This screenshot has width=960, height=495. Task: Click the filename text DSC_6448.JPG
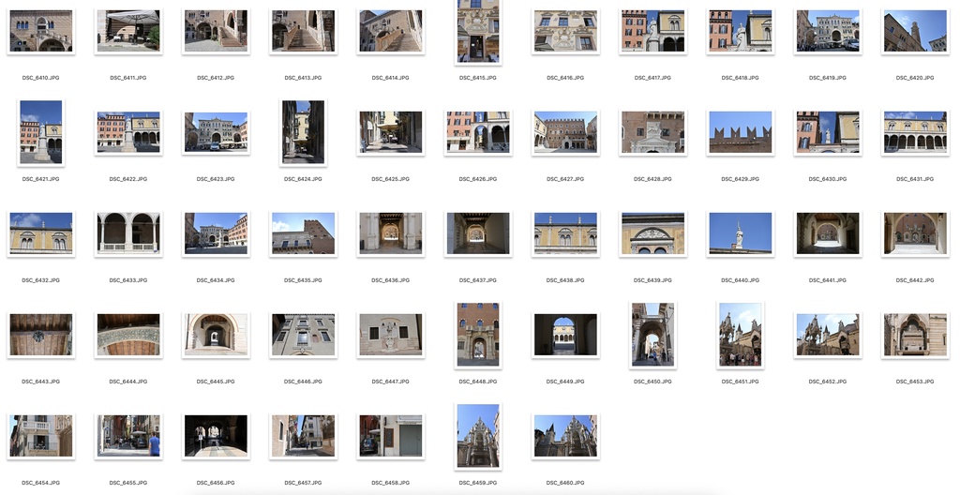coord(478,381)
